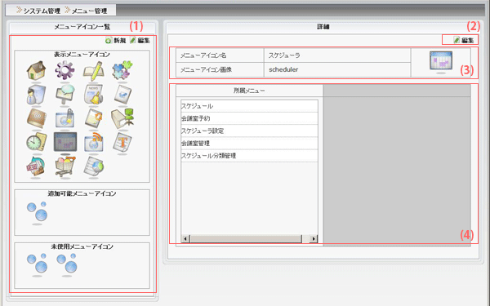Image resolution: width=490 pixels, height=306 pixels.
Task: Select スケジュール in the 所属メニュー list
Action: coord(249,106)
